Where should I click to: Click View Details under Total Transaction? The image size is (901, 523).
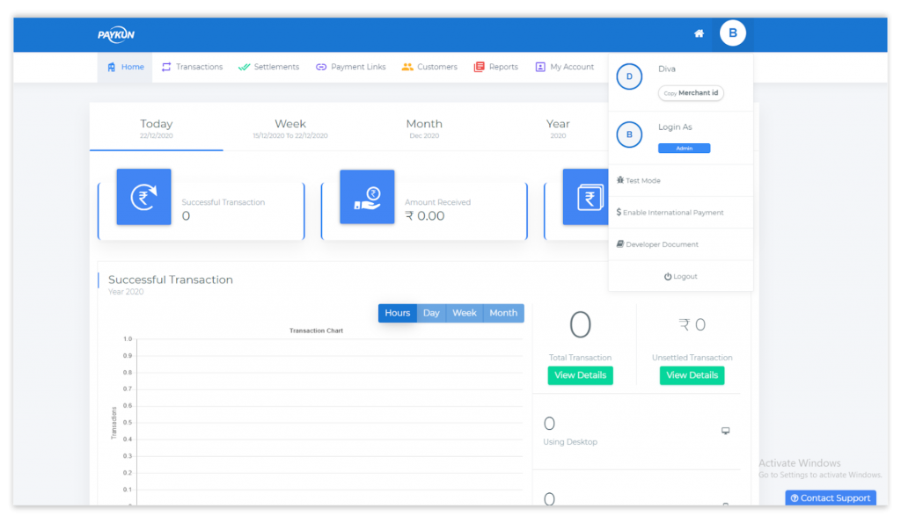(581, 375)
